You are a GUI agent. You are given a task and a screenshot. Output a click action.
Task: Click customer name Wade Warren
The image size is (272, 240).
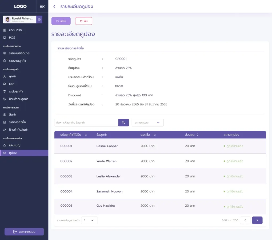pos(106,161)
